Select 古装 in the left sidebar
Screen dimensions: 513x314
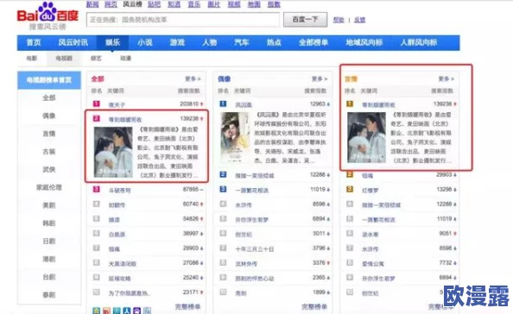pos(49,152)
